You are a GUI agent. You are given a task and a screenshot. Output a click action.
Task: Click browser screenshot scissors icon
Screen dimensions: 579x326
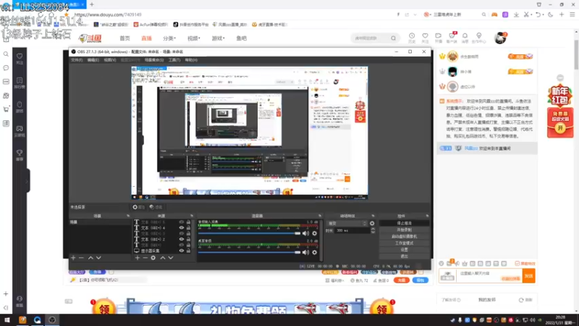(x=526, y=14)
